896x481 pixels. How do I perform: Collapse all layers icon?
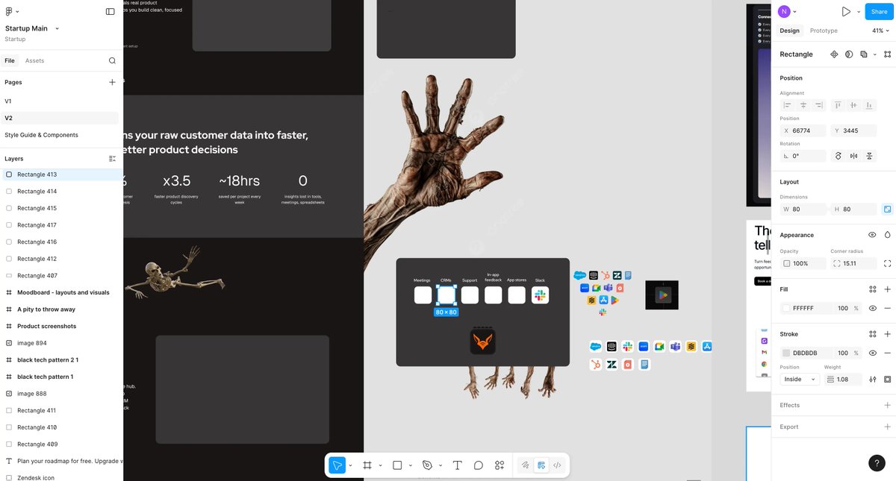pos(112,159)
